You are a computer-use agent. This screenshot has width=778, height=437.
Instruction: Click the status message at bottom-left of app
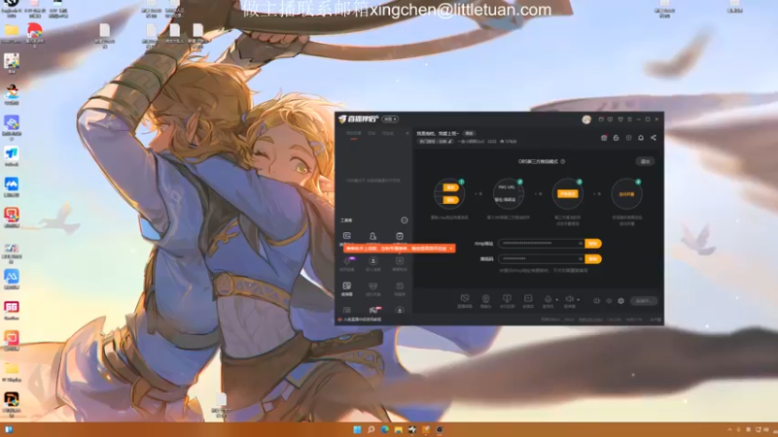(x=361, y=319)
